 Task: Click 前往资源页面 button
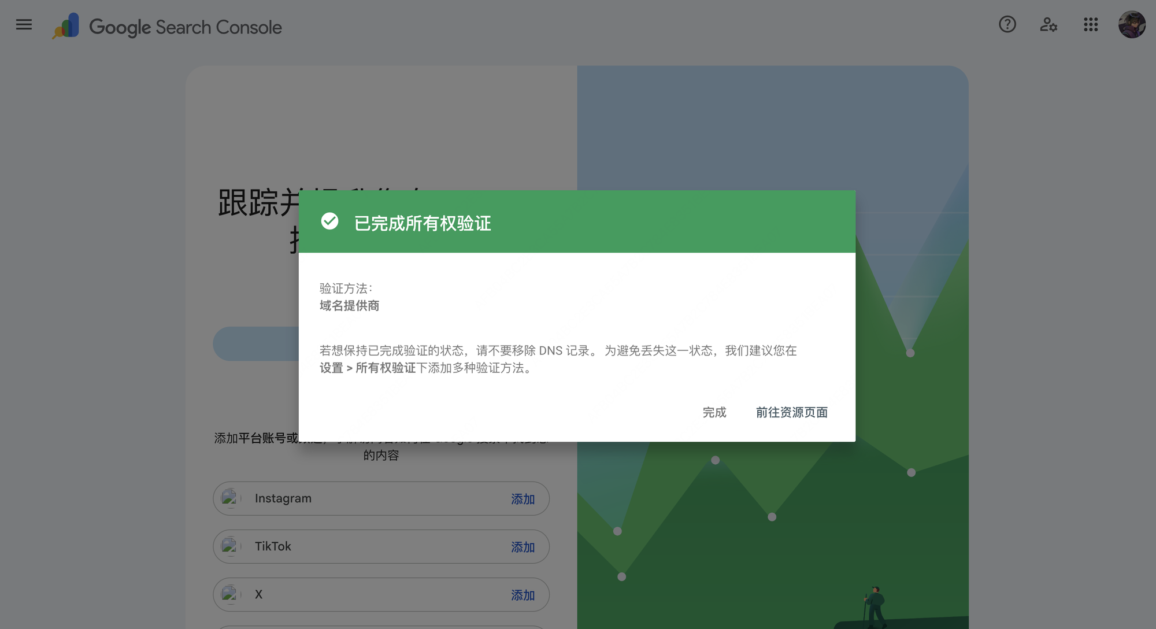click(792, 412)
